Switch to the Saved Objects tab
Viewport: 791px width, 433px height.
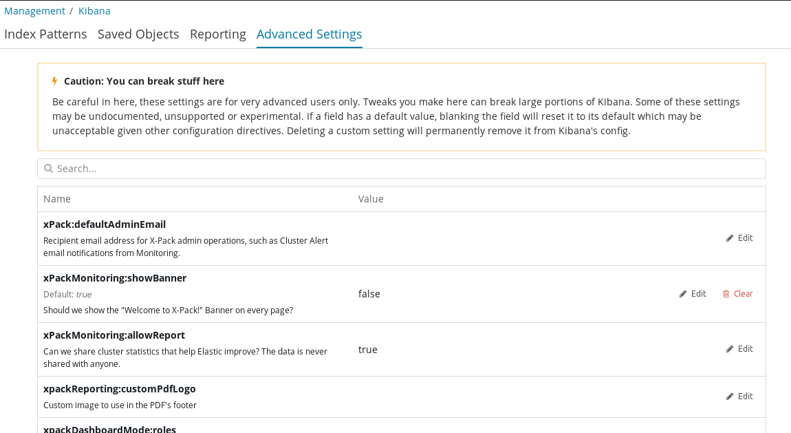click(138, 34)
